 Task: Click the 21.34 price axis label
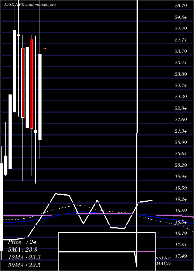click(x=180, y=131)
